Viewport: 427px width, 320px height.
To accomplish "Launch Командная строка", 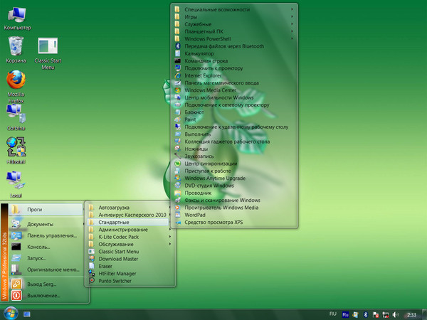I will click(234, 61).
